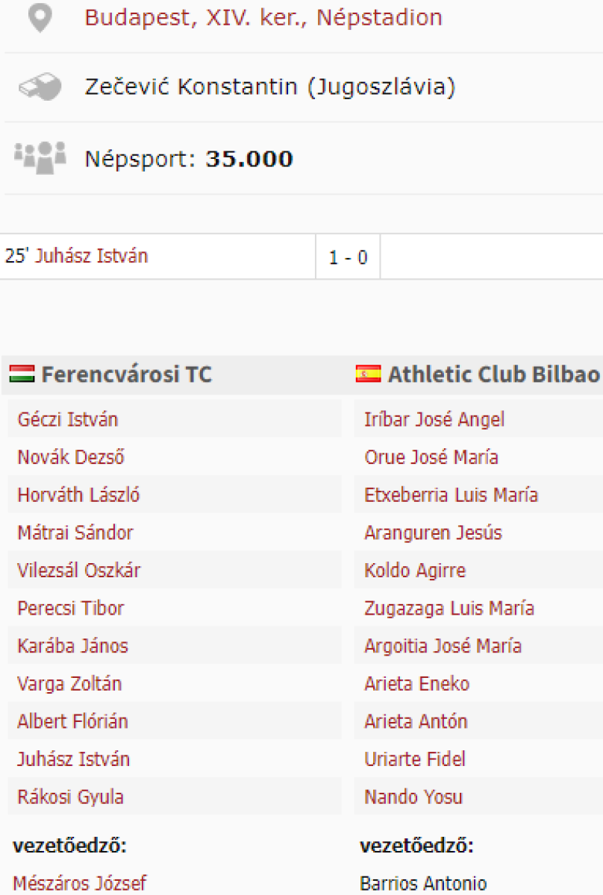Select player Uriarte Fidel
The image size is (603, 895).
coord(414,759)
